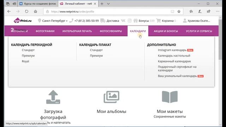
Task: Click the scrollbar down arrow
Action: [x=220, y=125]
